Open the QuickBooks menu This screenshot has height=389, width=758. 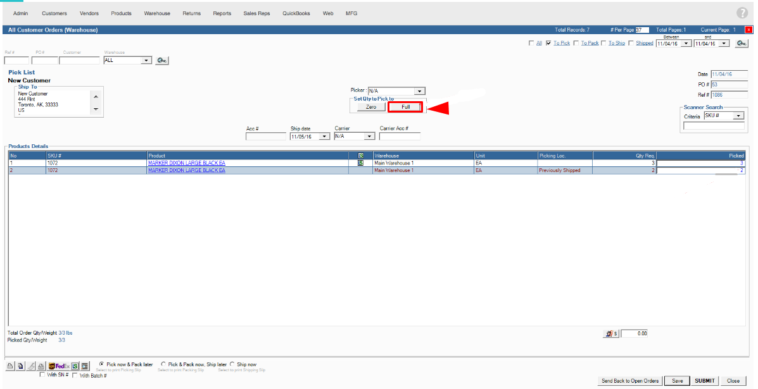pyautogui.click(x=296, y=13)
